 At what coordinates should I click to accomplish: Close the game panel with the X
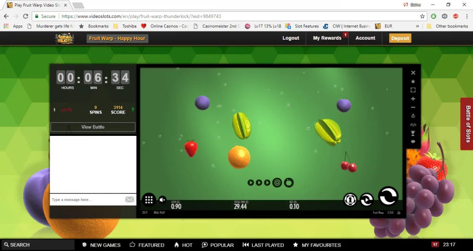pyautogui.click(x=413, y=73)
